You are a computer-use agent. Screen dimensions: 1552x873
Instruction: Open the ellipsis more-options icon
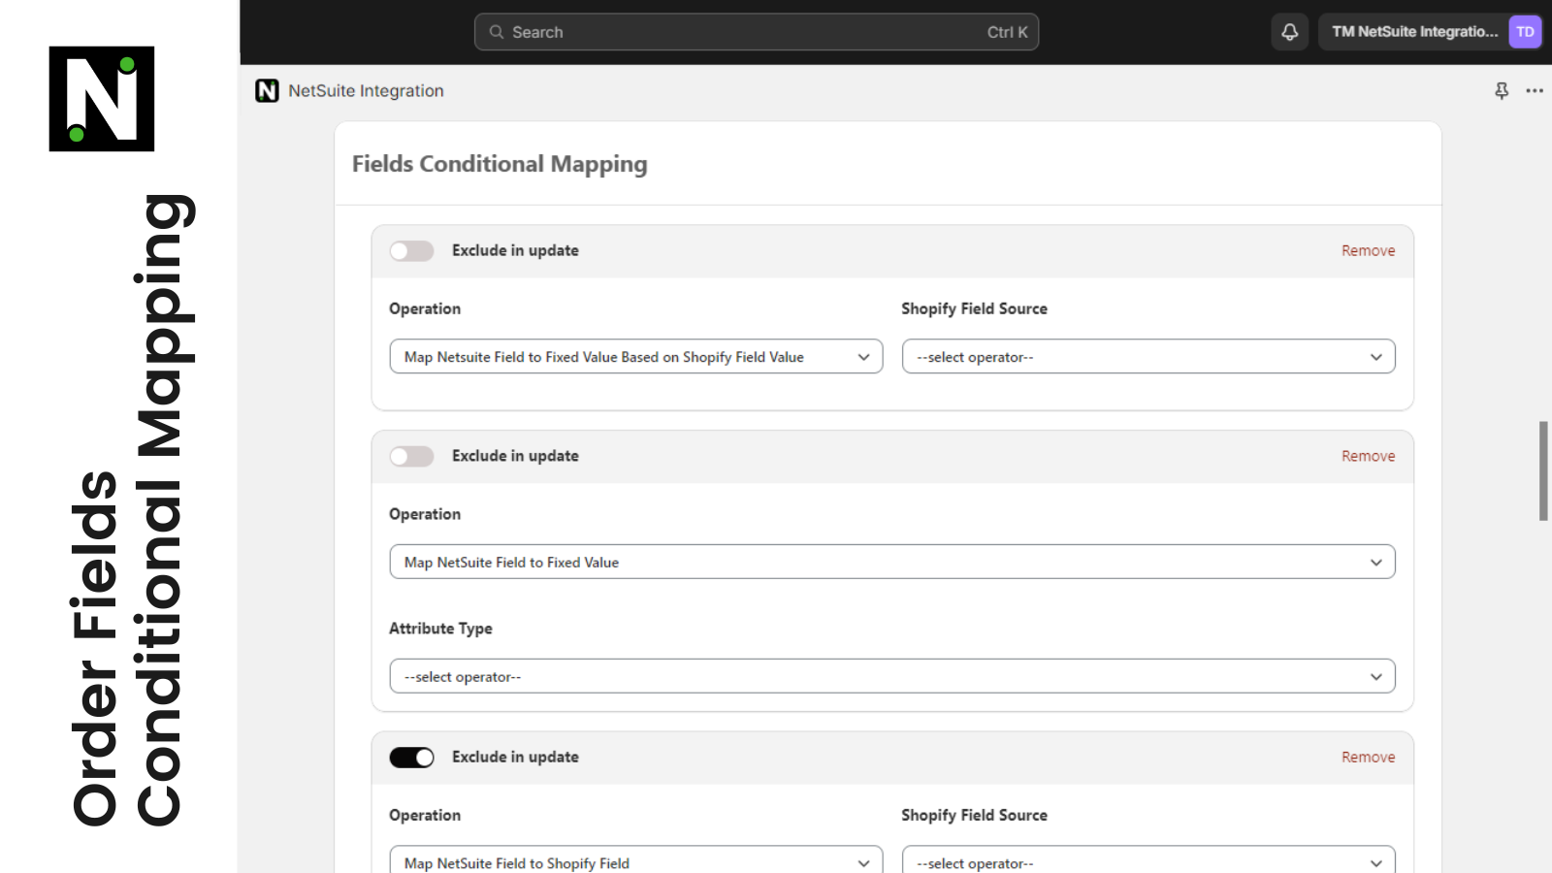(x=1535, y=90)
